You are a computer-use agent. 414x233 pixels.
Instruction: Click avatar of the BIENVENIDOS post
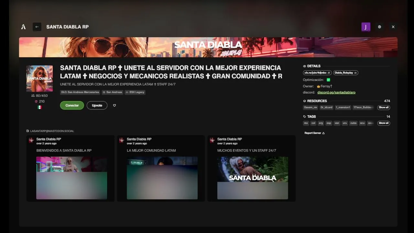(x=31, y=140)
